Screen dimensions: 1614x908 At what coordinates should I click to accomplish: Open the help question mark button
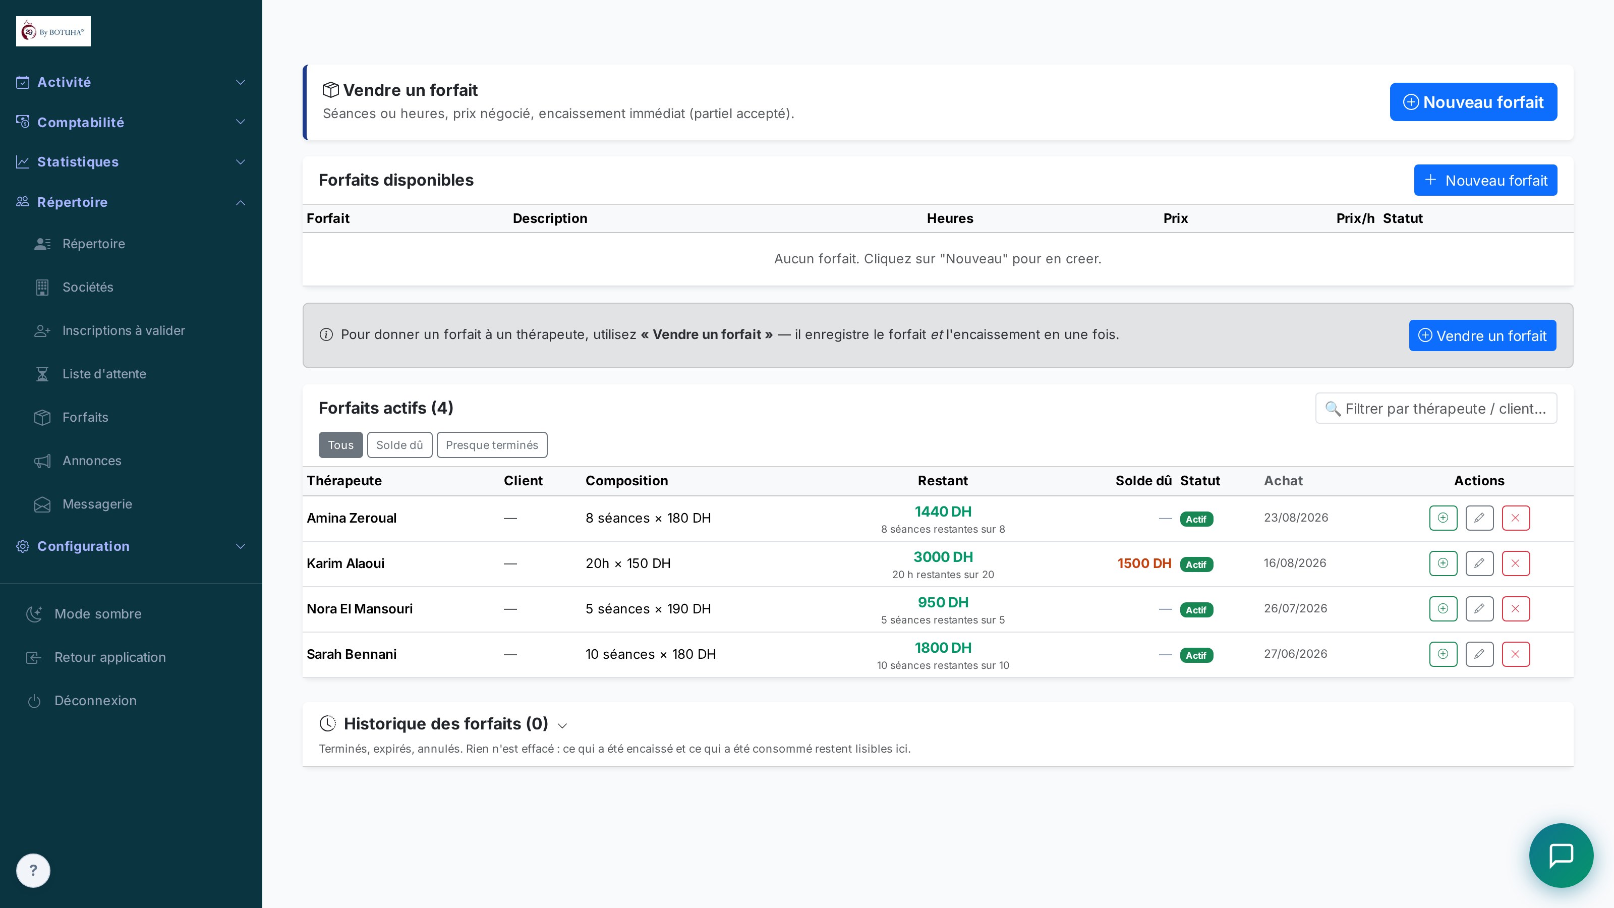pos(33,870)
